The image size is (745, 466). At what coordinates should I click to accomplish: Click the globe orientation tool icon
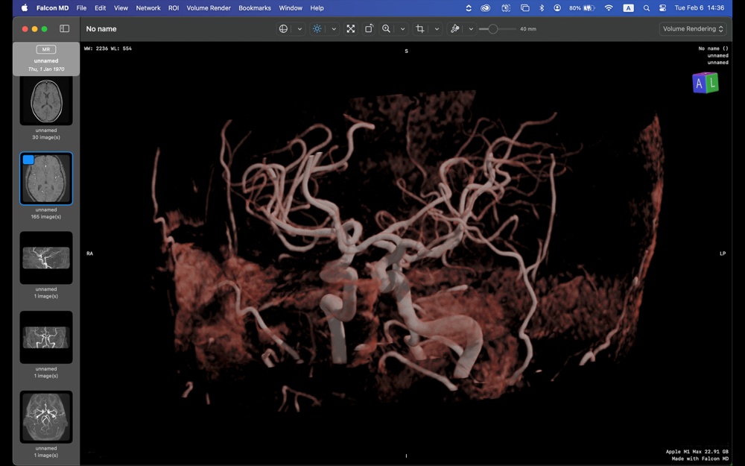(x=283, y=29)
